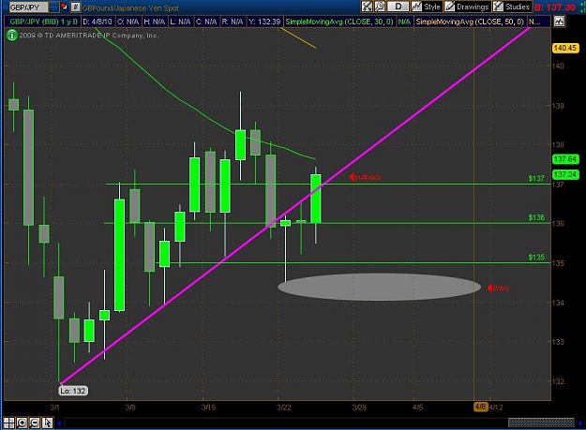This screenshot has height=430, width=586.
Task: Click the left scroll arrow of time scrollbar
Action: click(x=59, y=423)
